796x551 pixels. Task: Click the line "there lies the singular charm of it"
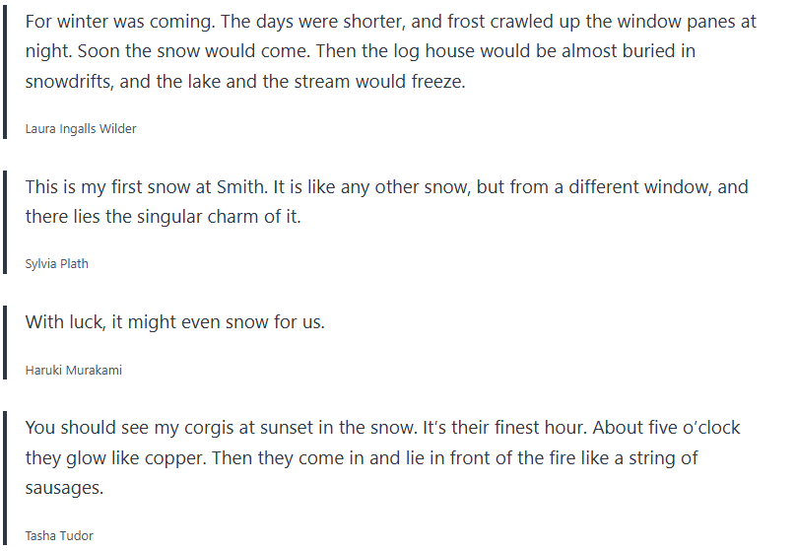click(x=163, y=217)
